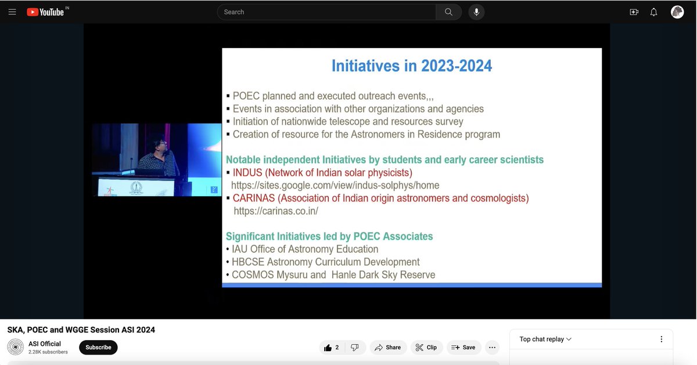
Task: Click "COSMOS Mysuru and Hanle Dark Sky Reserve" line
Action: 333,275
